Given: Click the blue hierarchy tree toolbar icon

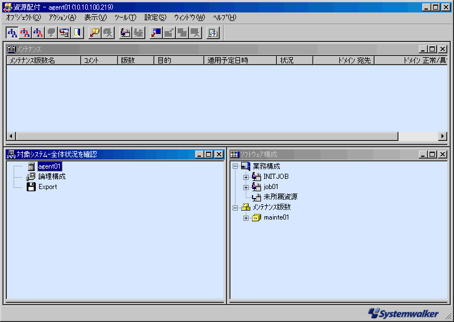Looking at the screenshot, I should (x=12, y=33).
